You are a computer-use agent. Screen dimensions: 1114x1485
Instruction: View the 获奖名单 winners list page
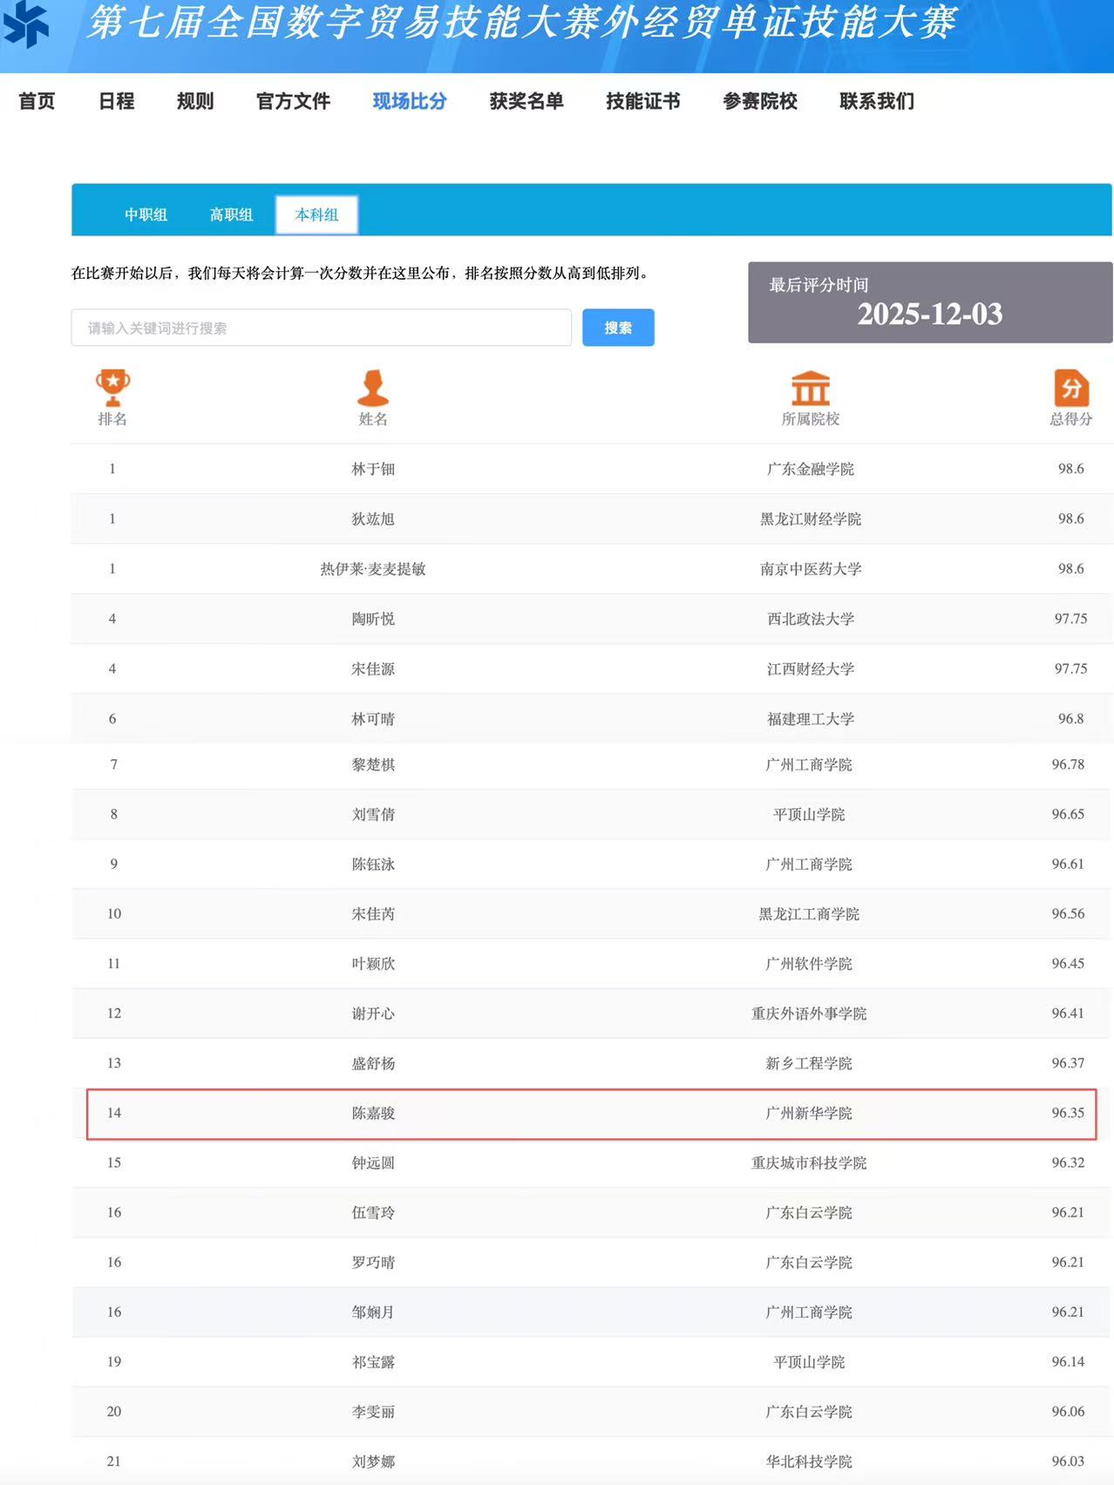click(x=526, y=101)
